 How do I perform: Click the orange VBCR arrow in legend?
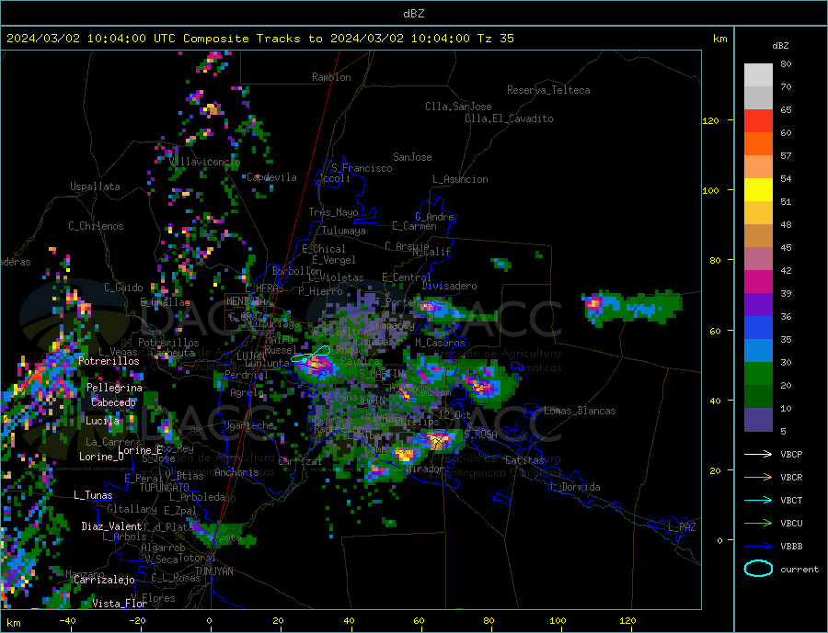click(758, 478)
